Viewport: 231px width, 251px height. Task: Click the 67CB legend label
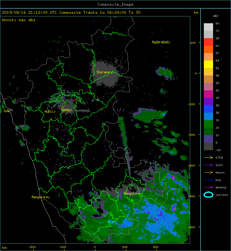[x=219, y=158]
